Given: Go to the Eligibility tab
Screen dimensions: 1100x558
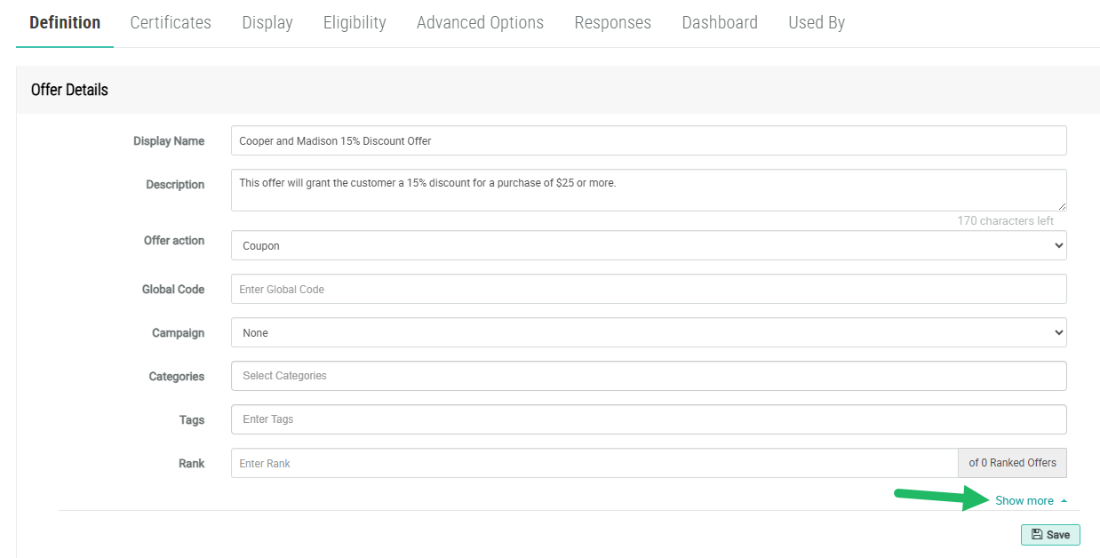Looking at the screenshot, I should [x=355, y=23].
